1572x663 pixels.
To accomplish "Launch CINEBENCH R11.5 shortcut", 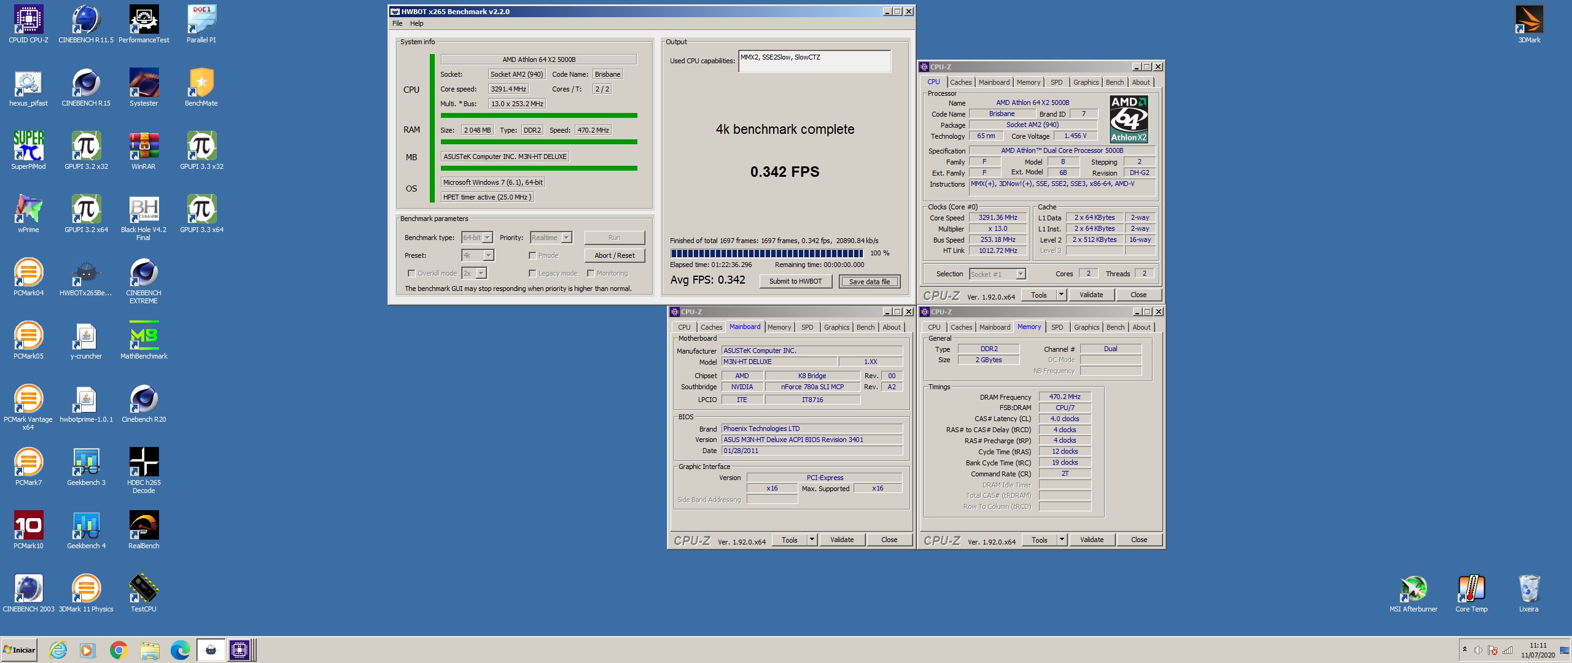I will (86, 24).
